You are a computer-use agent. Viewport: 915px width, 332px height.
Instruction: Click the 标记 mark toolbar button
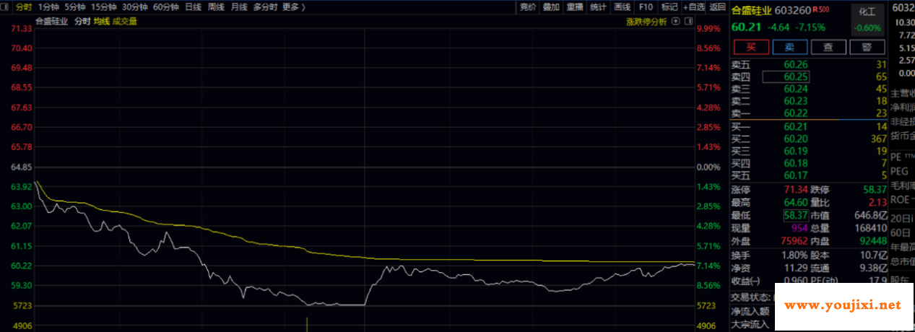pyautogui.click(x=669, y=6)
